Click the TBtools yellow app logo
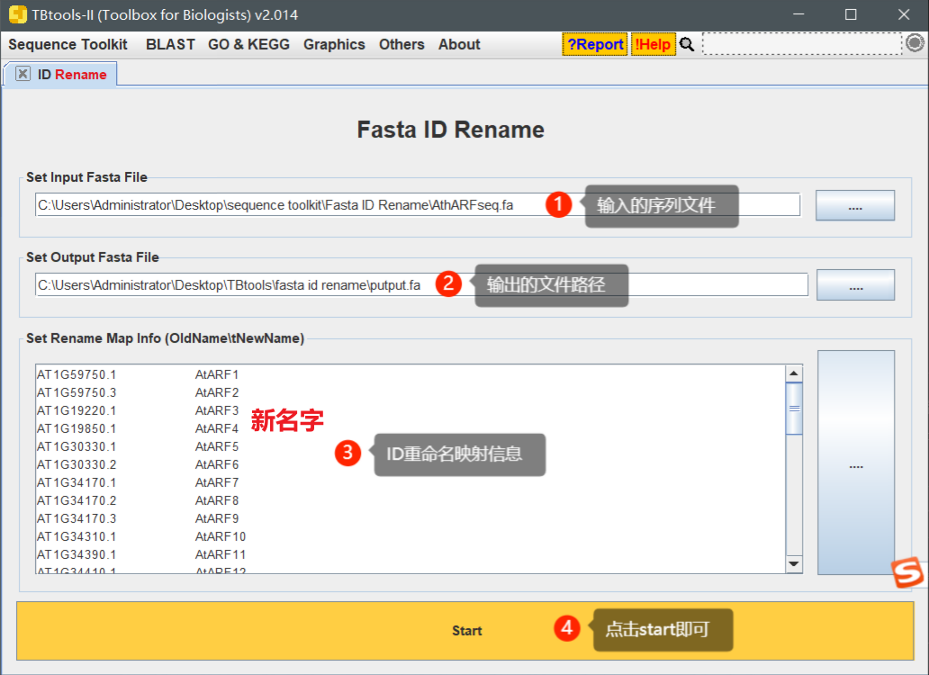929x675 pixels. point(17,14)
